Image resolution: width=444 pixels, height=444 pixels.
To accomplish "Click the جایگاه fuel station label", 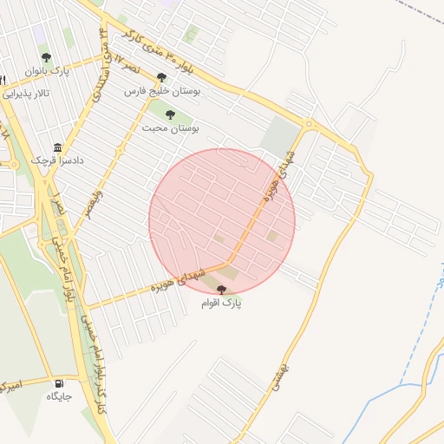I will pyautogui.click(x=59, y=396).
